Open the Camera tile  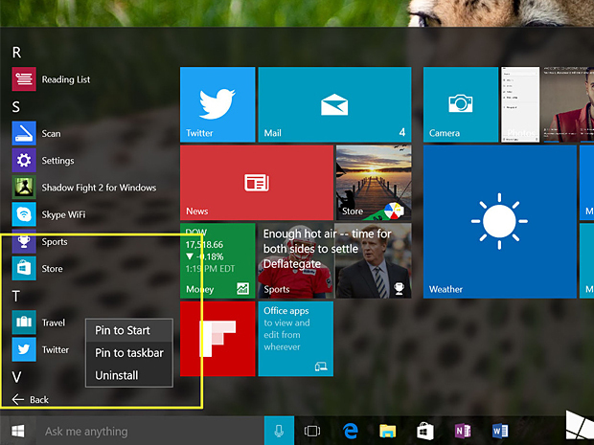click(461, 104)
